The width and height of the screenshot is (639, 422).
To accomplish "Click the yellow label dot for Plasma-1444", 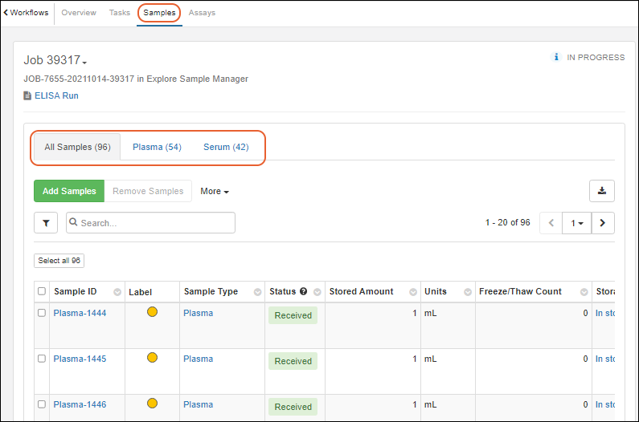I will [x=152, y=312].
